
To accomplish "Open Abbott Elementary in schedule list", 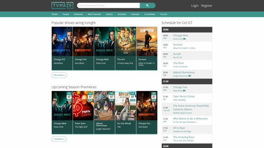I will tap(184, 72).
